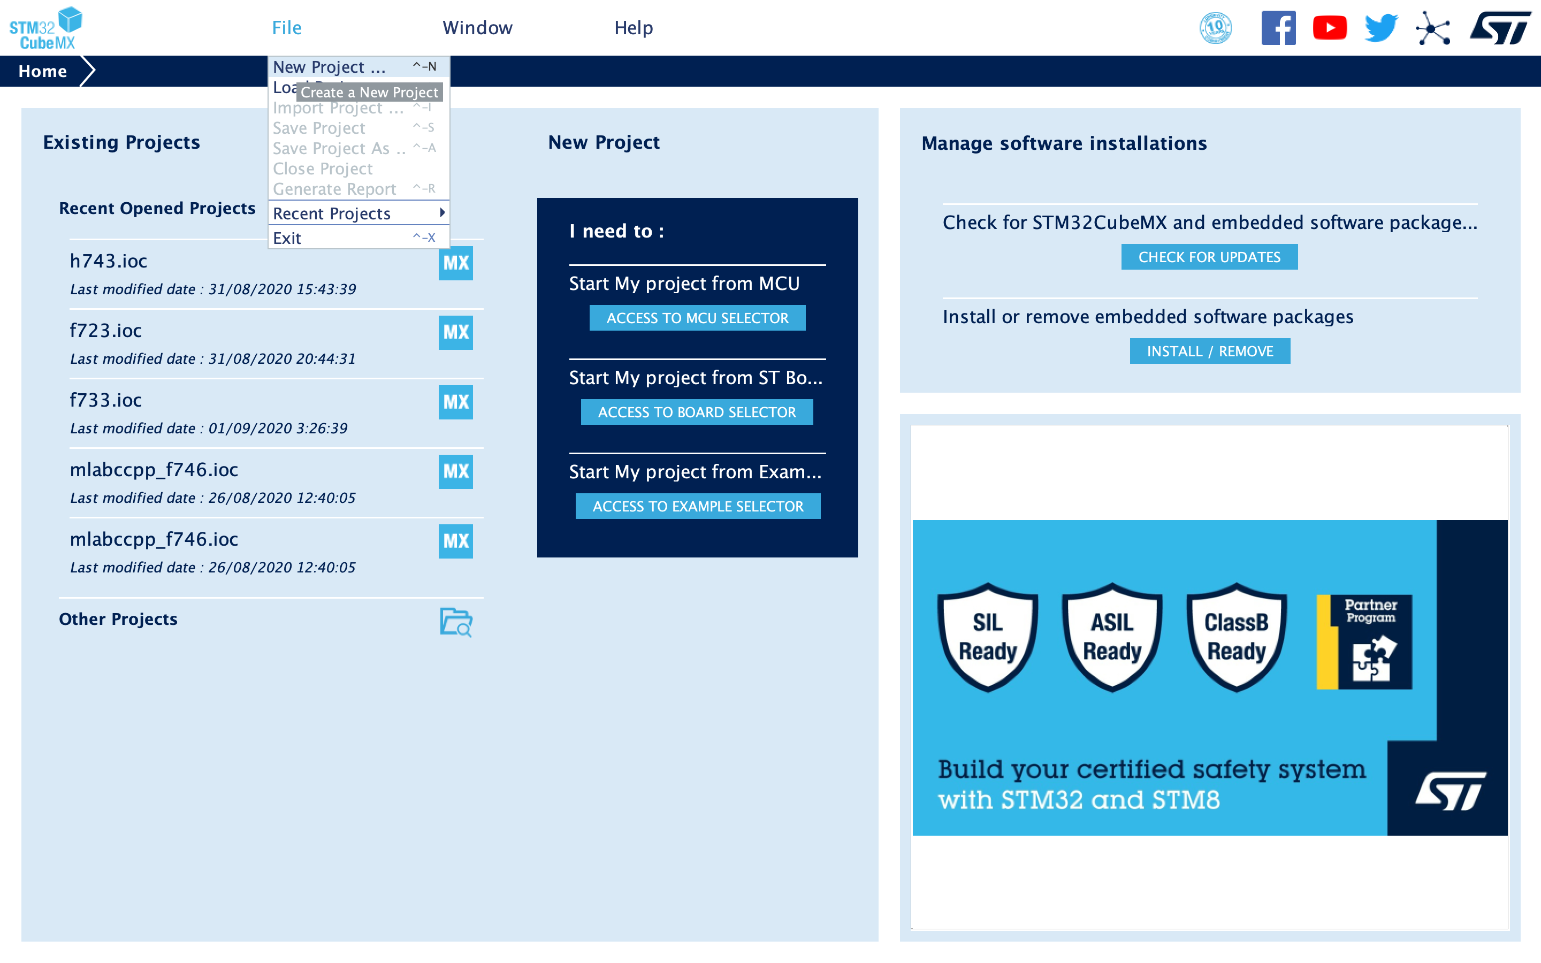Expand Recent Projects submenu arrow
1541x963 pixels.
[x=441, y=213]
